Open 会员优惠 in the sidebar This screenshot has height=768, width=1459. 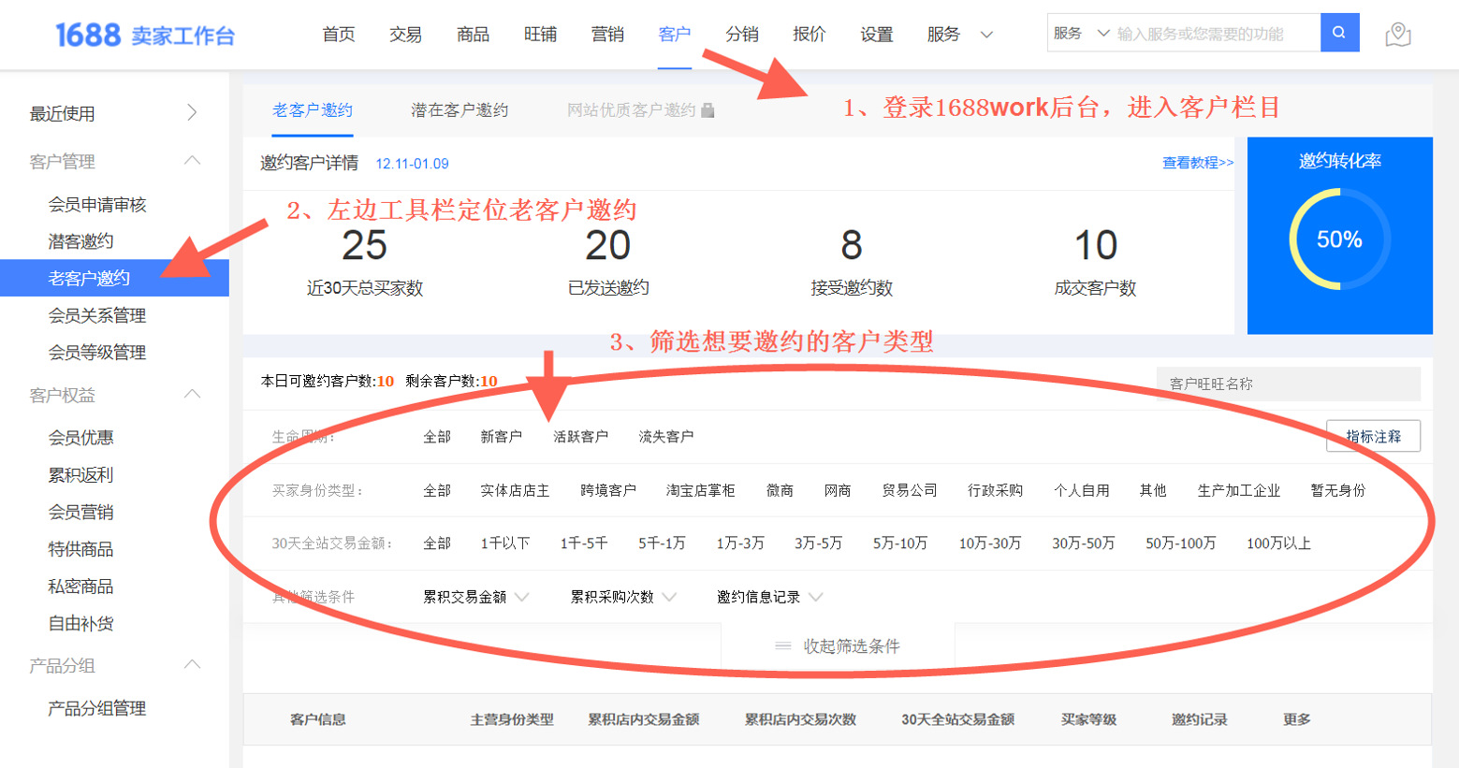80,438
